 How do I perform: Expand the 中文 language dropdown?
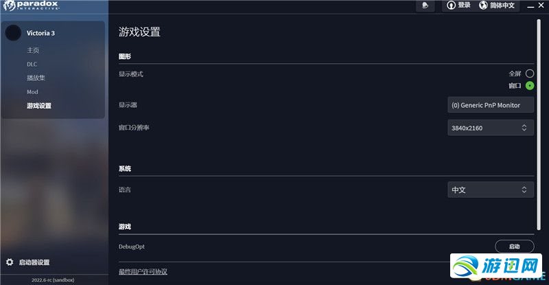pyautogui.click(x=490, y=190)
